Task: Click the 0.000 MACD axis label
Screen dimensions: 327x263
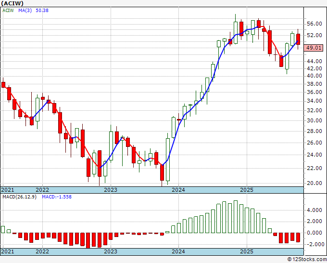Action: [314, 233]
